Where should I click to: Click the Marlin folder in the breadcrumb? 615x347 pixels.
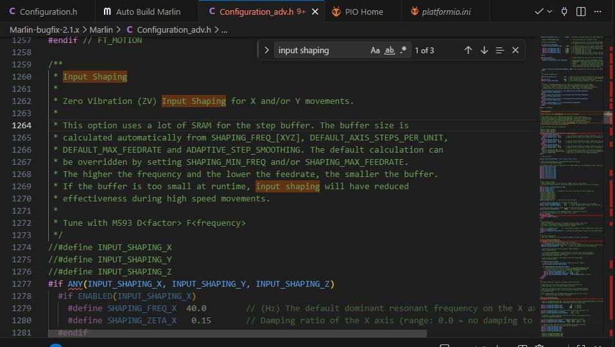101,30
